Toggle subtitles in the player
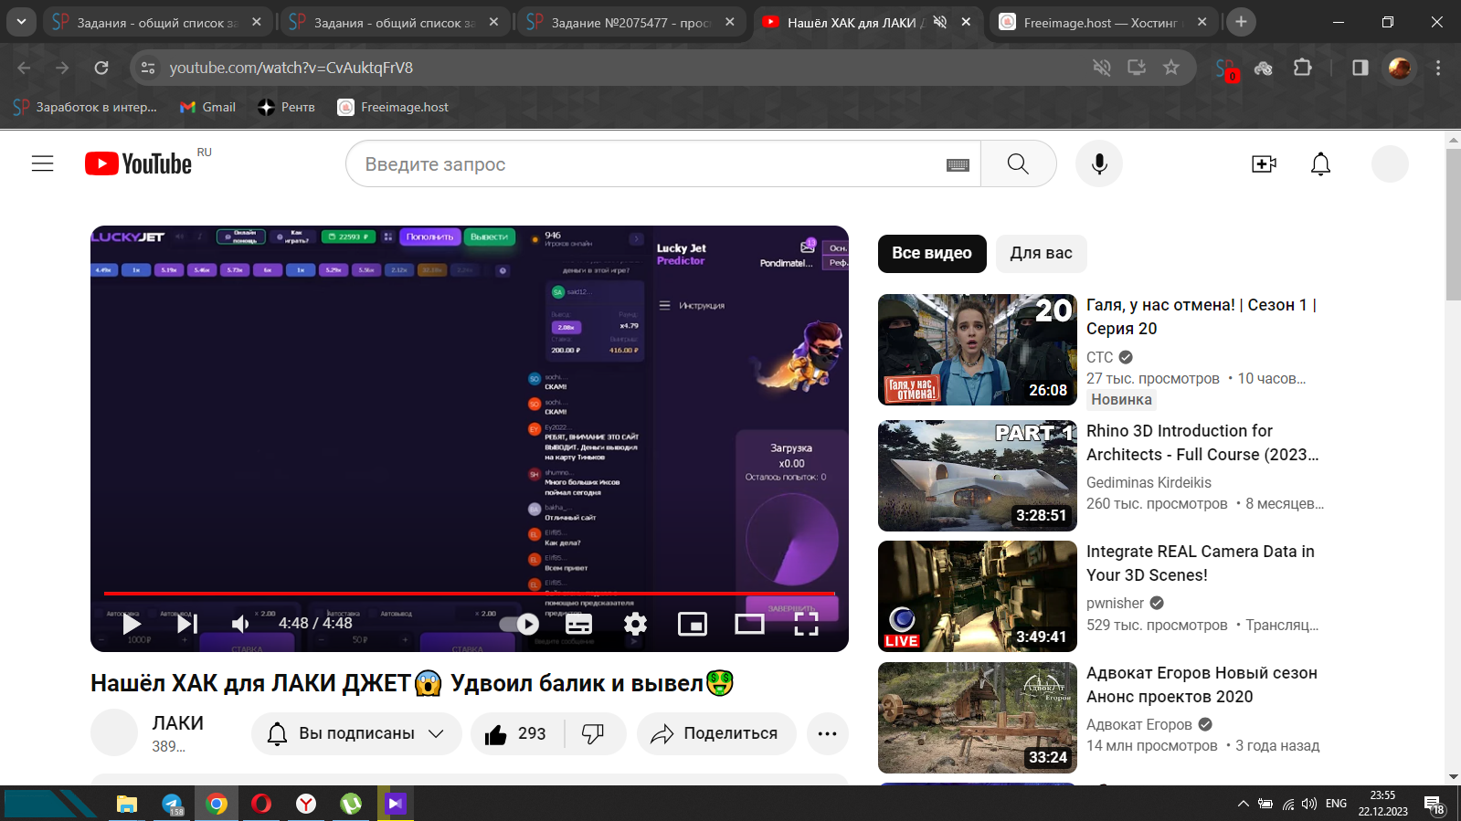The height and width of the screenshot is (821, 1461). (x=578, y=624)
